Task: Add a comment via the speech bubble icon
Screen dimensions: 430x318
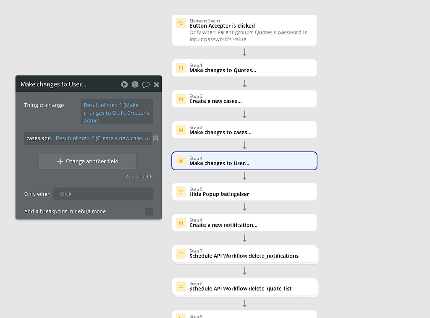Action: [146, 84]
